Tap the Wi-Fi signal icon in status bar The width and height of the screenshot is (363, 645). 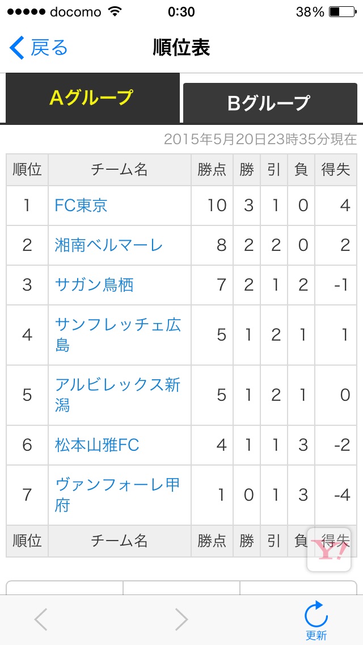tap(116, 12)
